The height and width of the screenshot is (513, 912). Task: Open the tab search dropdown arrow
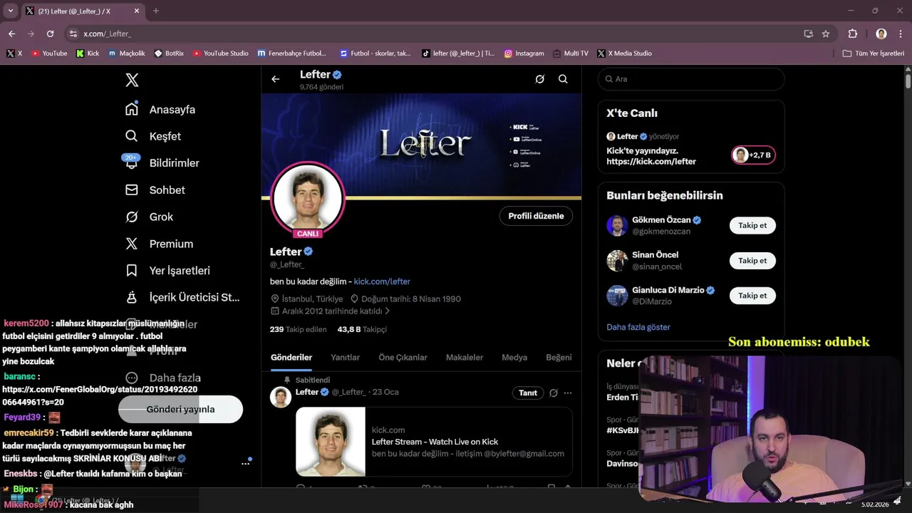point(11,11)
